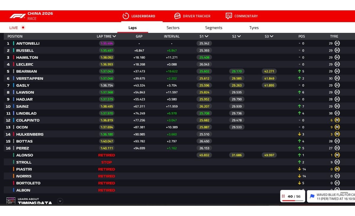355x216 pixels.
Task: Click the F1 logo in the header
Action: tap(17, 16)
